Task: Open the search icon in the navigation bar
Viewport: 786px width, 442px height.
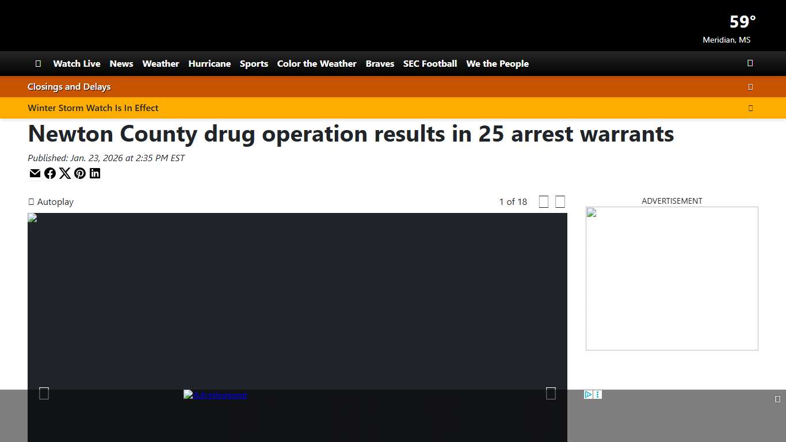Action: pos(750,63)
